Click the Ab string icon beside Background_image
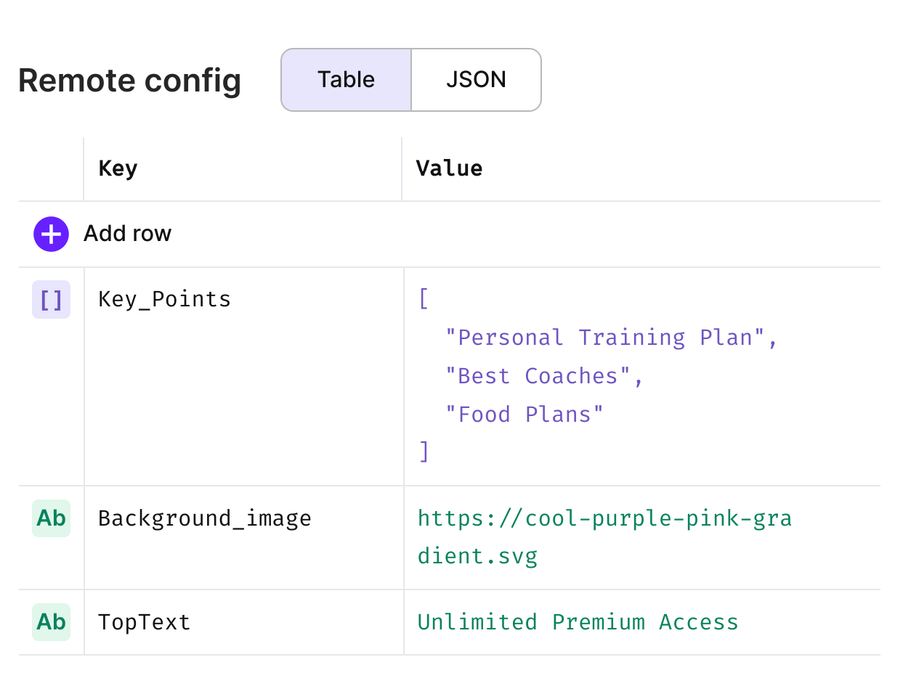The image size is (911, 673). click(51, 518)
